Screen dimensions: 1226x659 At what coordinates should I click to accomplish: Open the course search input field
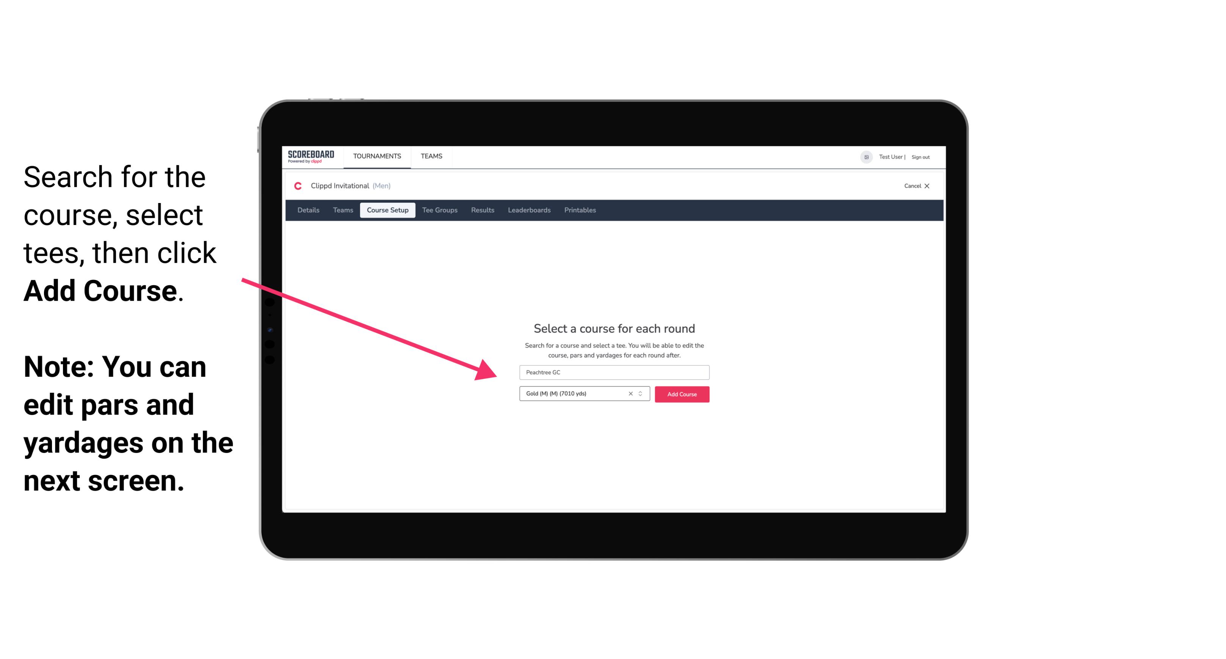(612, 371)
